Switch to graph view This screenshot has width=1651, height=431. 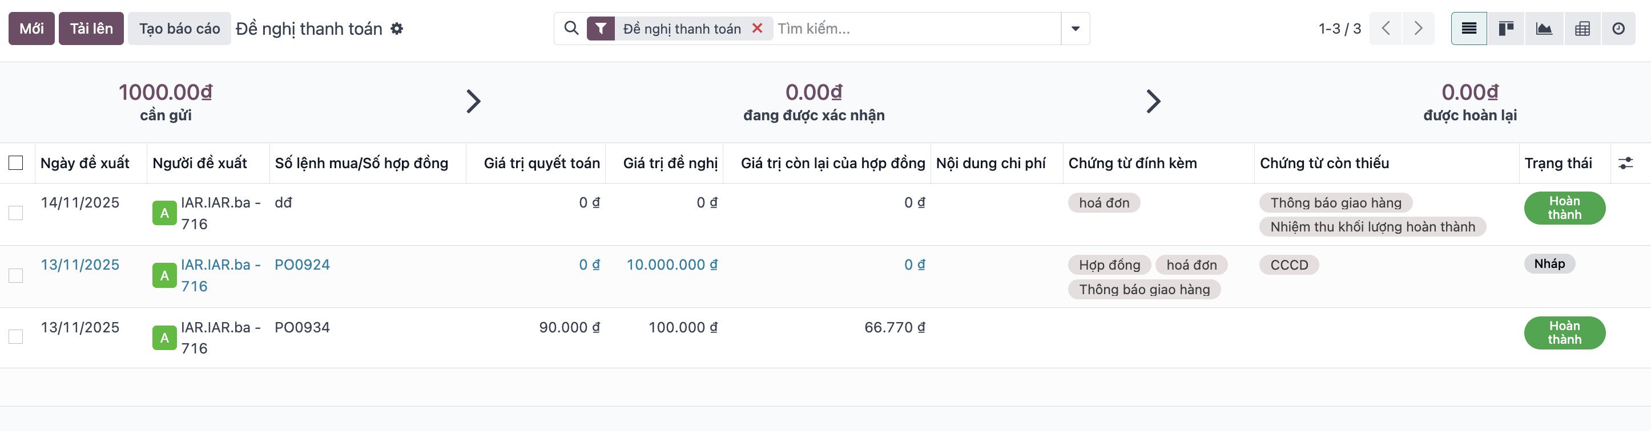(1544, 29)
